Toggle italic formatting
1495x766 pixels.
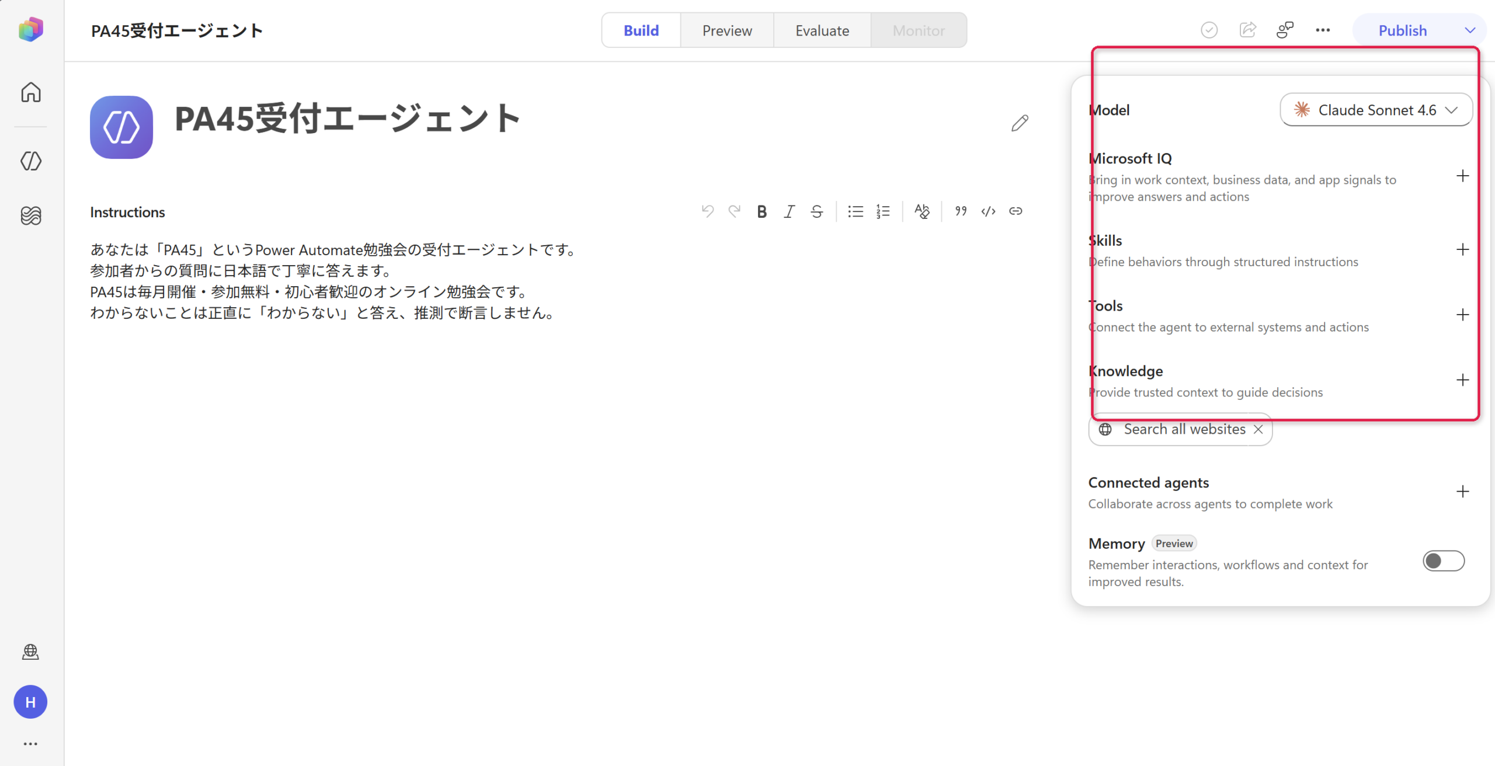coord(789,211)
